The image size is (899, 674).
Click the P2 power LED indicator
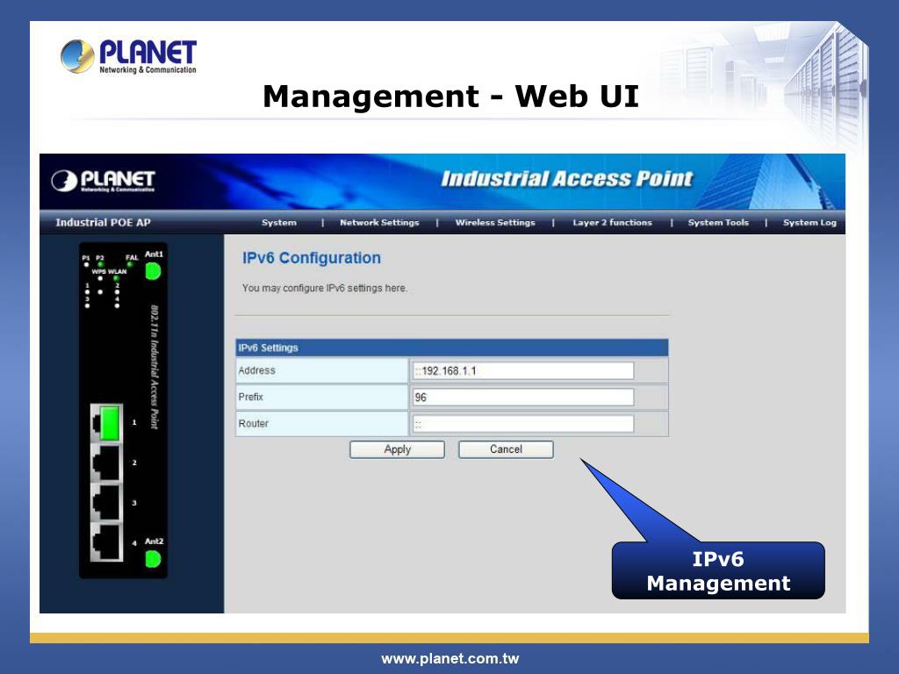tap(100, 264)
